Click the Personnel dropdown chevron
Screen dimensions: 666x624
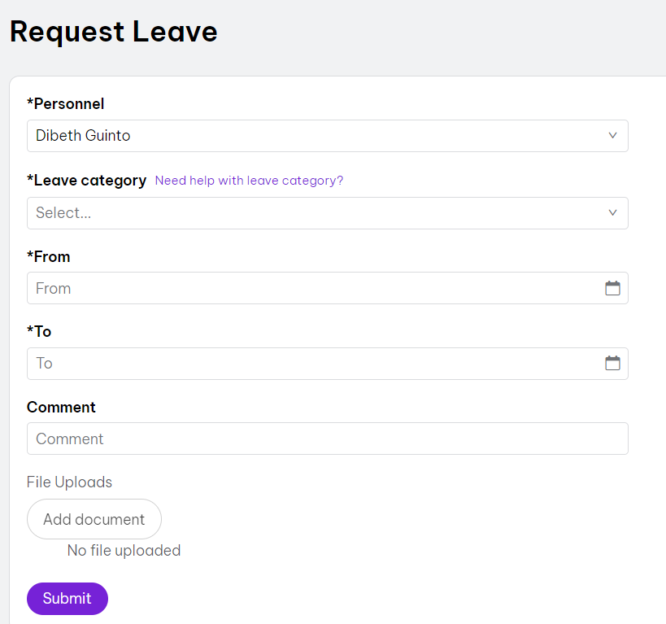tap(612, 136)
